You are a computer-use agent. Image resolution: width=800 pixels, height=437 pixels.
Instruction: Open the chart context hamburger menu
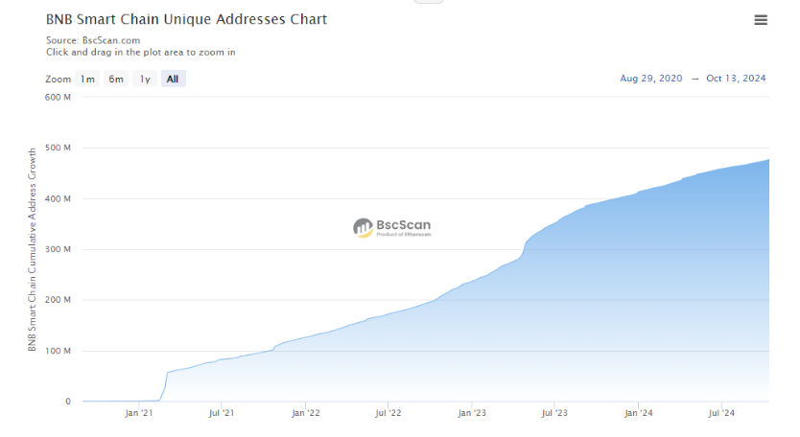(x=761, y=20)
